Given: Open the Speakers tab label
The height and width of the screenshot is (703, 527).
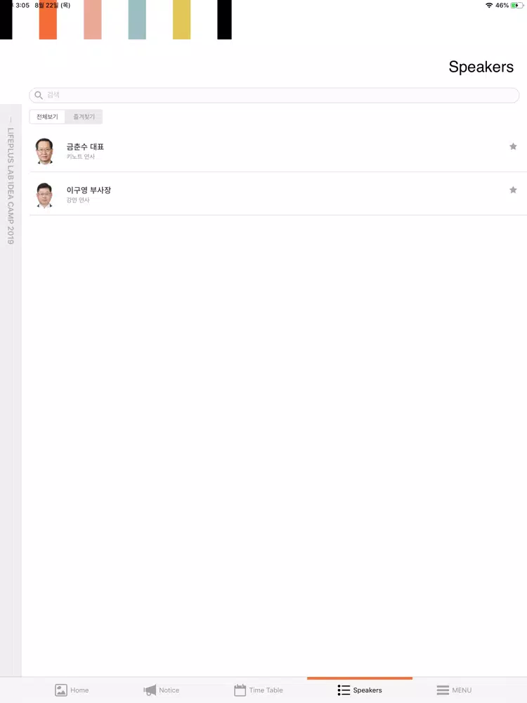Looking at the screenshot, I should [x=367, y=690].
